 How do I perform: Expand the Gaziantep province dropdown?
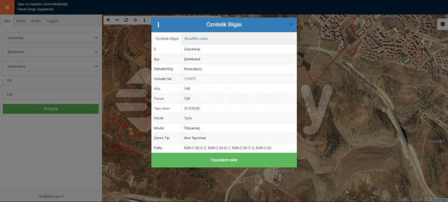51,37
